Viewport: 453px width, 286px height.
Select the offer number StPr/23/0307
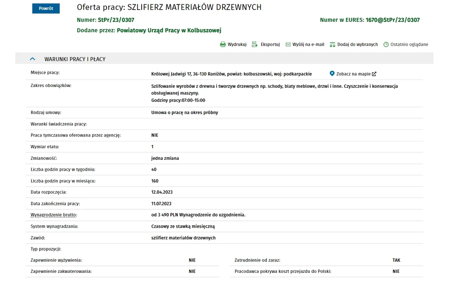116,20
